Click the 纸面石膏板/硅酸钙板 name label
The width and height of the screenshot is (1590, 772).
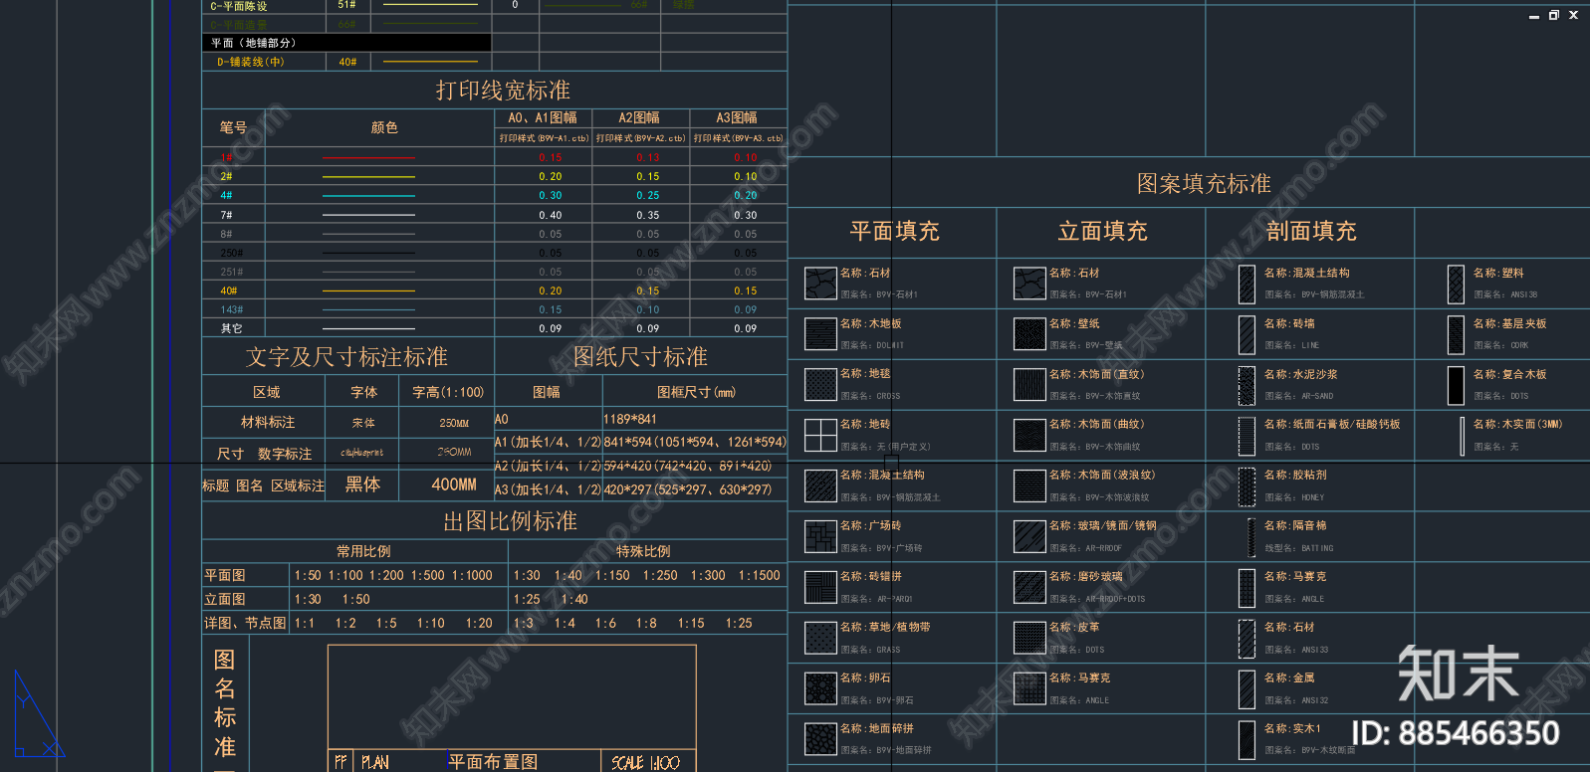click(1332, 424)
